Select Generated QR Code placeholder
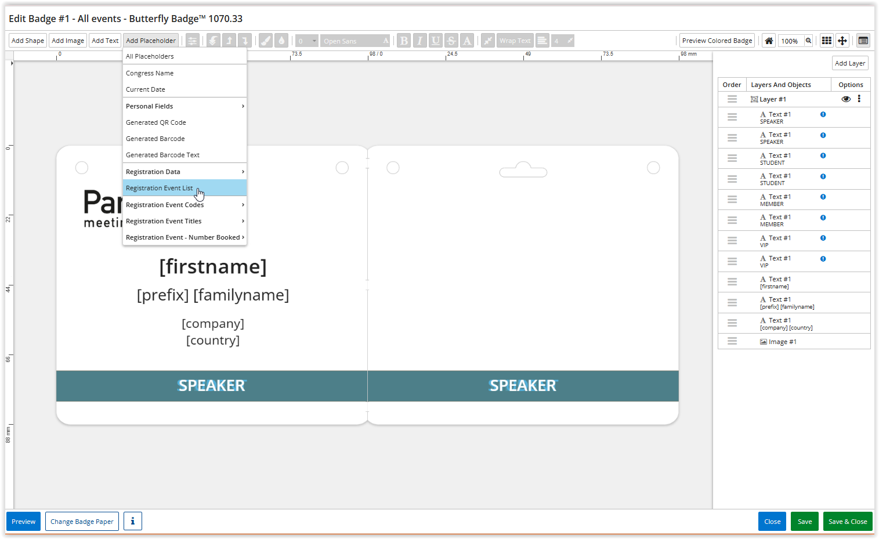Image resolution: width=879 pixels, height=539 pixels. click(156, 122)
